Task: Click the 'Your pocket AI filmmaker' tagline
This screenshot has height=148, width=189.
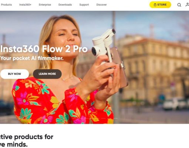Action: click(32, 58)
